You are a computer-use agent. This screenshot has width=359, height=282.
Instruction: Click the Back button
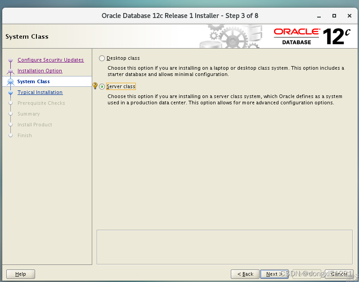[x=245, y=274]
